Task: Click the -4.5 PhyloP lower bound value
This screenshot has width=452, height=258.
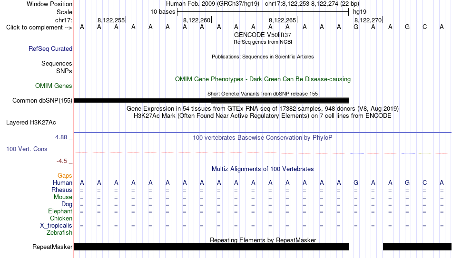Action: (62, 161)
